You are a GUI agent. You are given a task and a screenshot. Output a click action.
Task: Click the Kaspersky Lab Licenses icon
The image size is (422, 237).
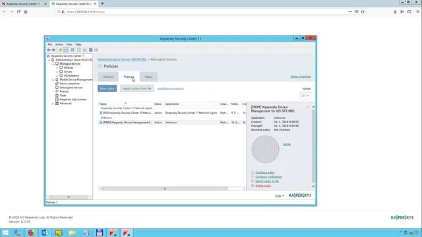[x=57, y=99]
